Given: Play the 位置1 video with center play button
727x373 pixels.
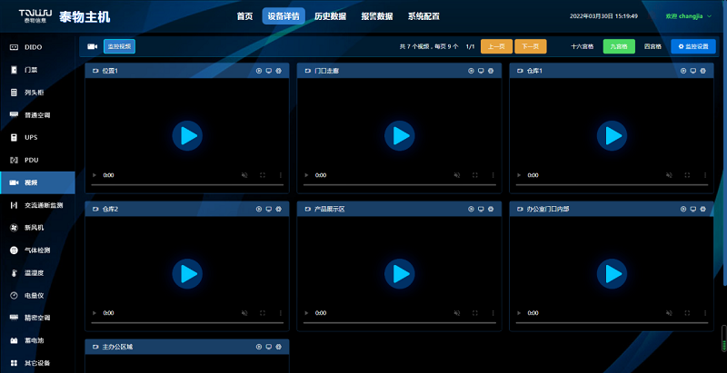Looking at the screenshot, I should point(187,135).
